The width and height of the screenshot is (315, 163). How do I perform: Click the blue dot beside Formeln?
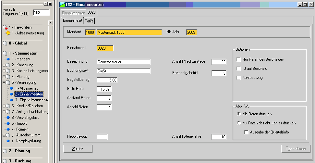click(8, 129)
